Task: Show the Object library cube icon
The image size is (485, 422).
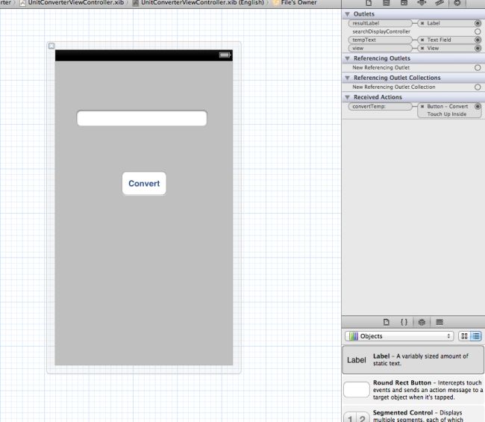Action: click(x=422, y=322)
